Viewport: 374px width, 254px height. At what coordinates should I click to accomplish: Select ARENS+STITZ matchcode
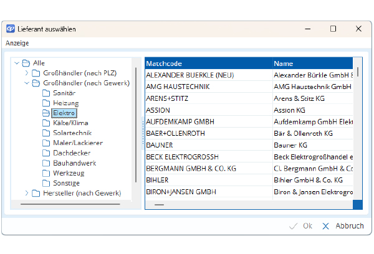point(209,98)
